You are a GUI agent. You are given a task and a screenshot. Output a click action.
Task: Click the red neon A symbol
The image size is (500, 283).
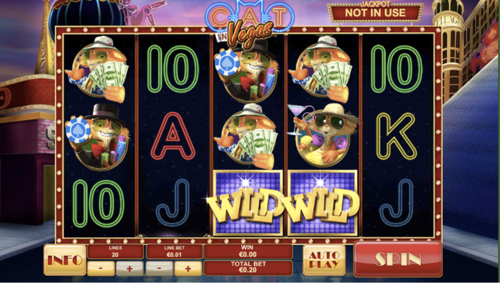[x=173, y=136]
